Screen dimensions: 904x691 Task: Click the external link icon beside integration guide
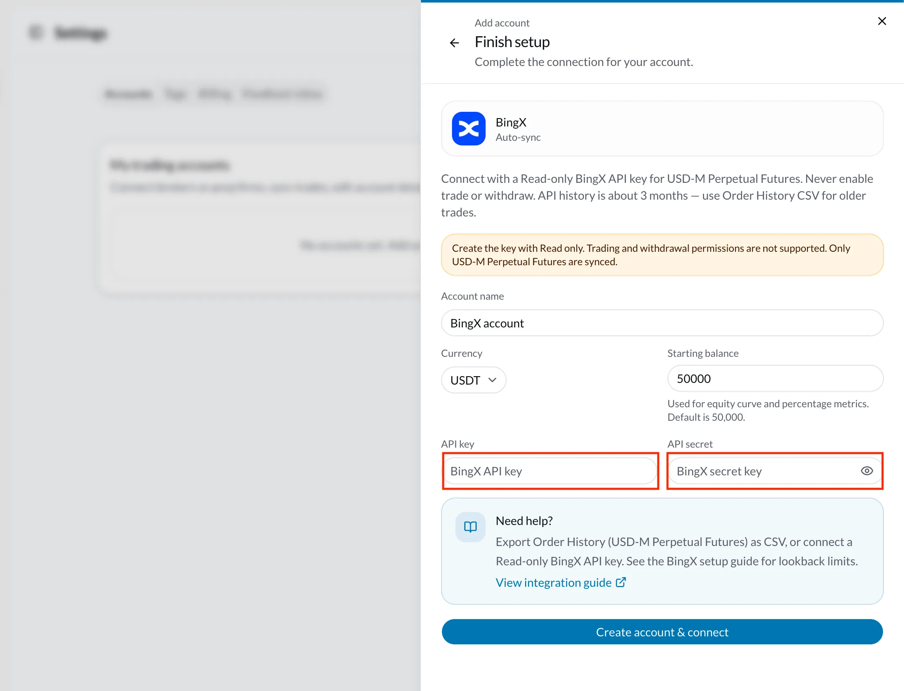pyautogui.click(x=621, y=582)
